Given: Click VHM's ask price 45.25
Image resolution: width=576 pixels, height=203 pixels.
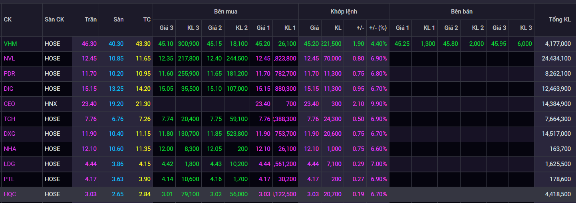Looking at the screenshot, I should point(402,44).
